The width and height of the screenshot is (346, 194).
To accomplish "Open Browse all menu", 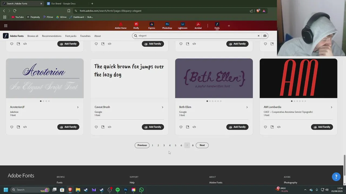I will pyautogui.click(x=33, y=36).
